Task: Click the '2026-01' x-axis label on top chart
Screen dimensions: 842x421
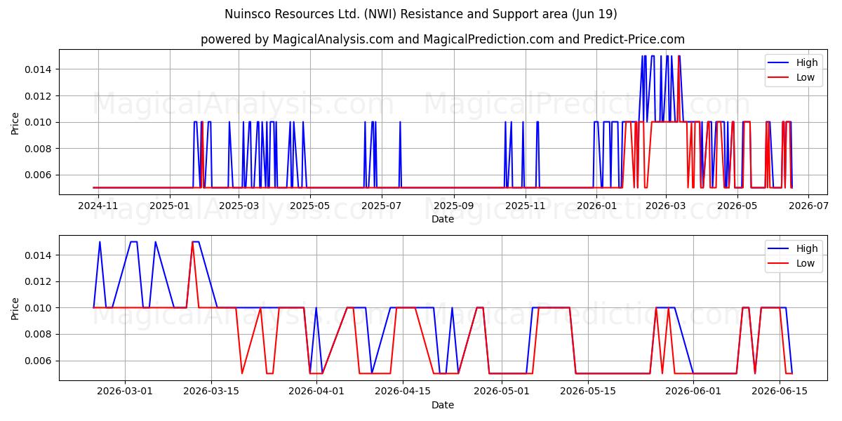Action: coord(596,206)
